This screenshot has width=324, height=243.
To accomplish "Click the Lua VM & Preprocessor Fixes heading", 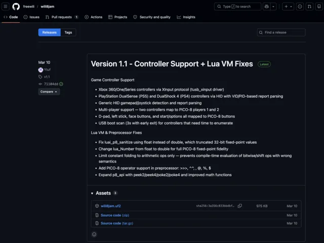I will [x=116, y=133].
